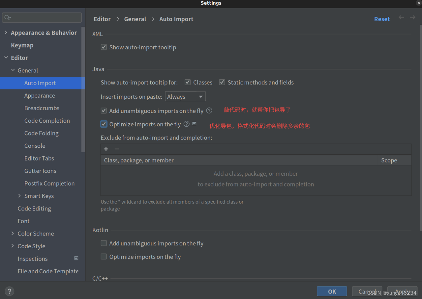Toggle Static methods and fields checkbox
Viewport: 422px width, 299px height.
tap(222, 82)
